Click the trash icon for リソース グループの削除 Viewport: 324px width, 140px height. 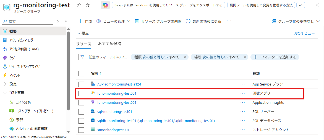click(x=137, y=21)
